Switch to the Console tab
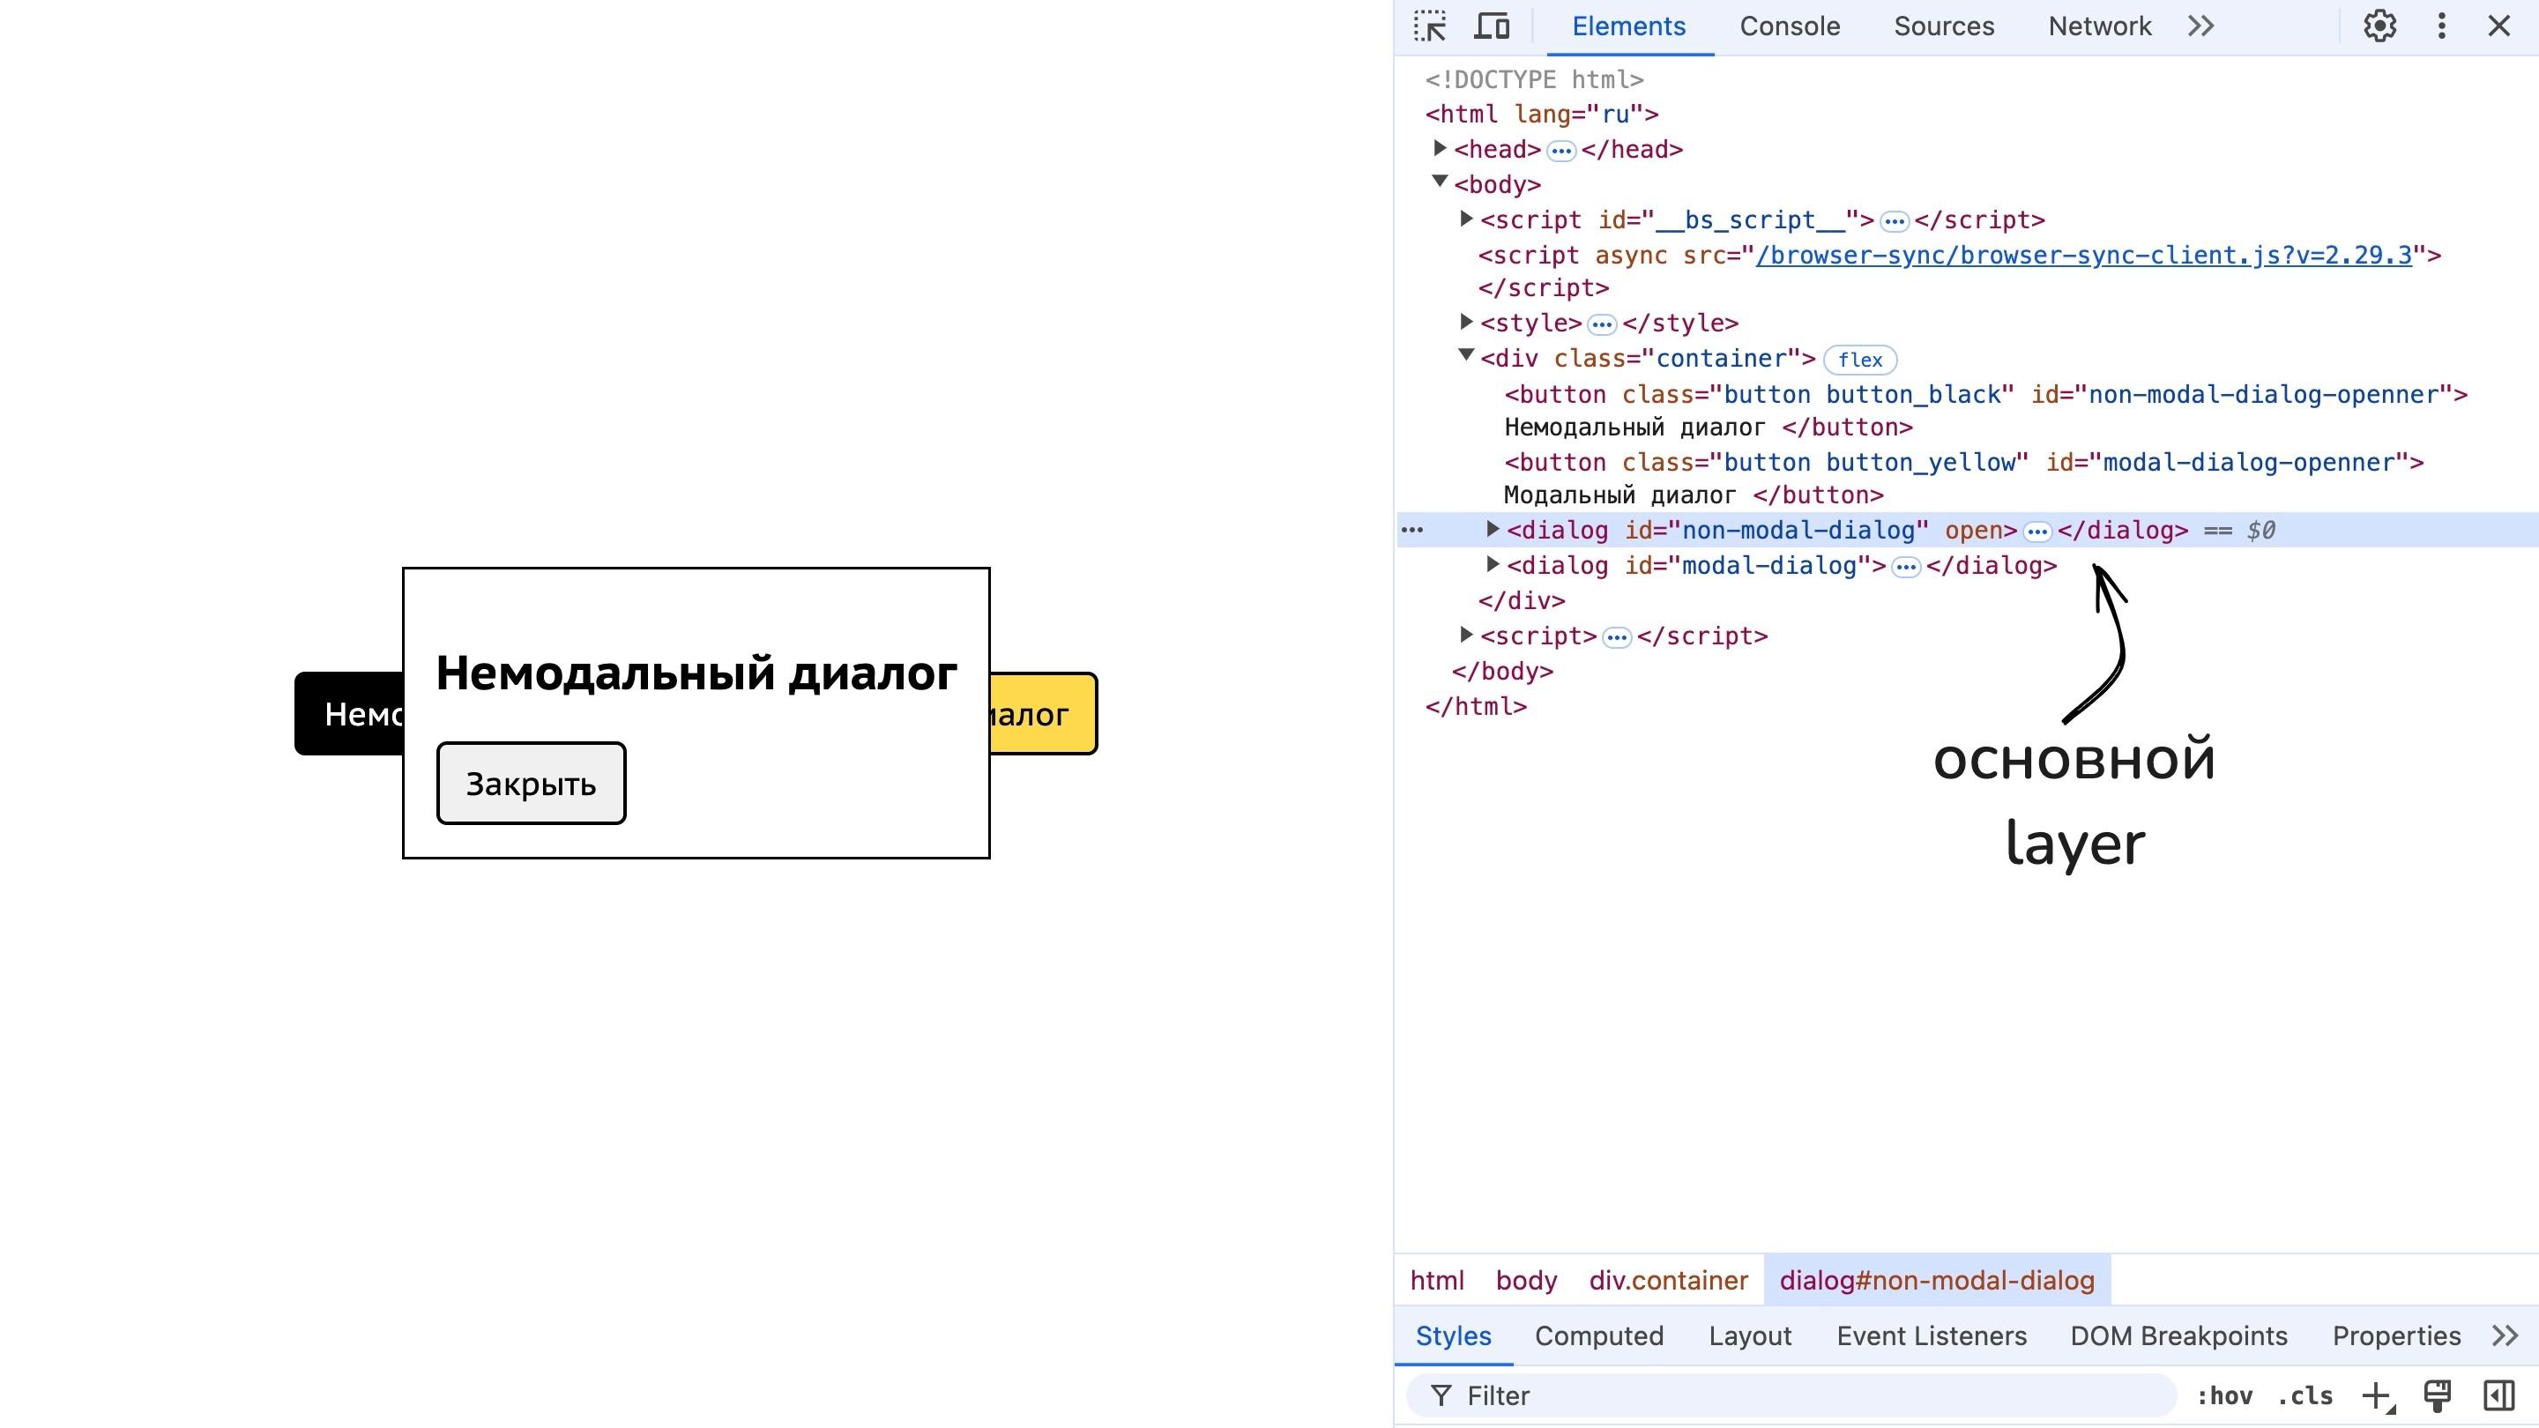 (1789, 26)
